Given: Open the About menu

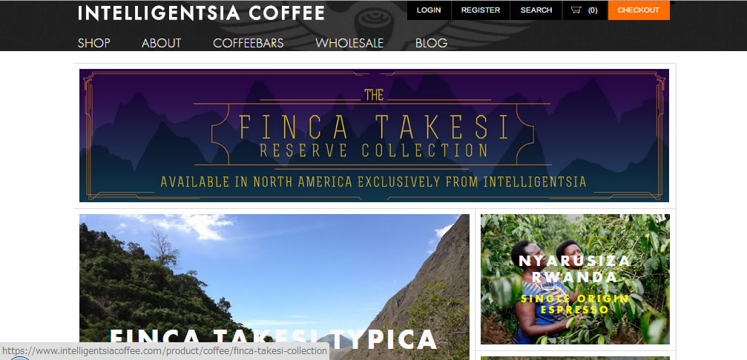Looking at the screenshot, I should (161, 43).
